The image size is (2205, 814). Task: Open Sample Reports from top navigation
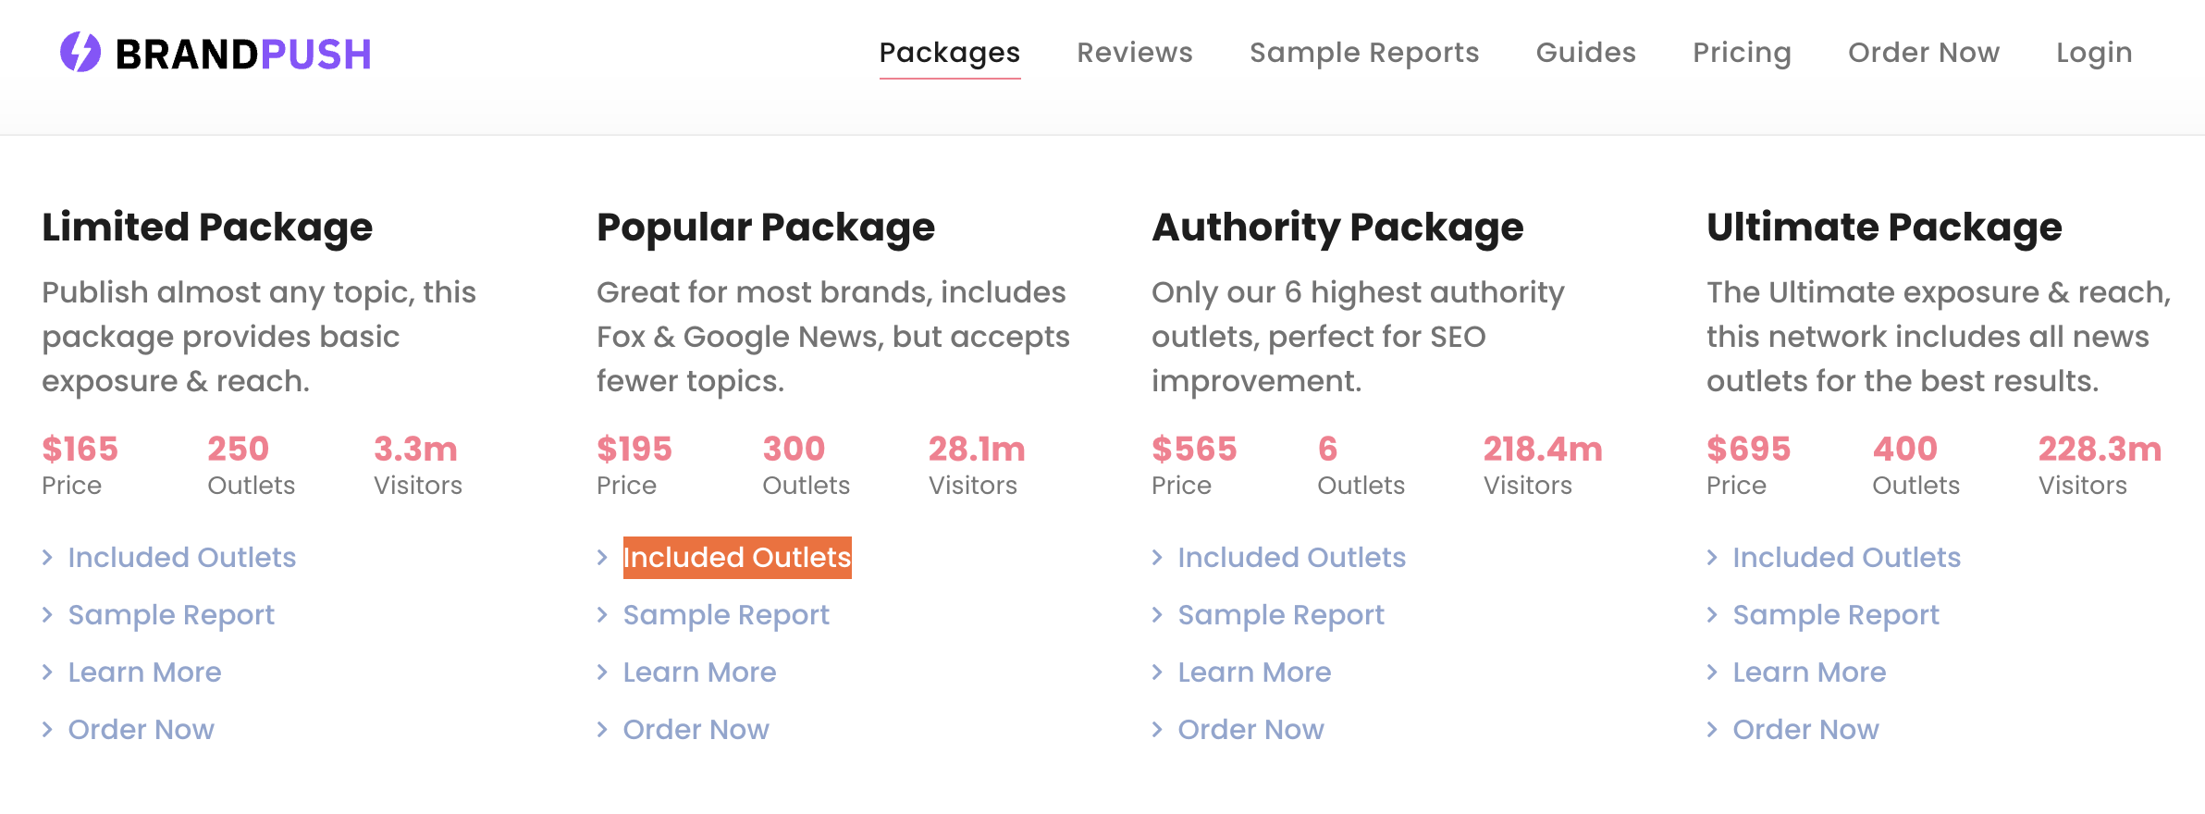[1364, 53]
